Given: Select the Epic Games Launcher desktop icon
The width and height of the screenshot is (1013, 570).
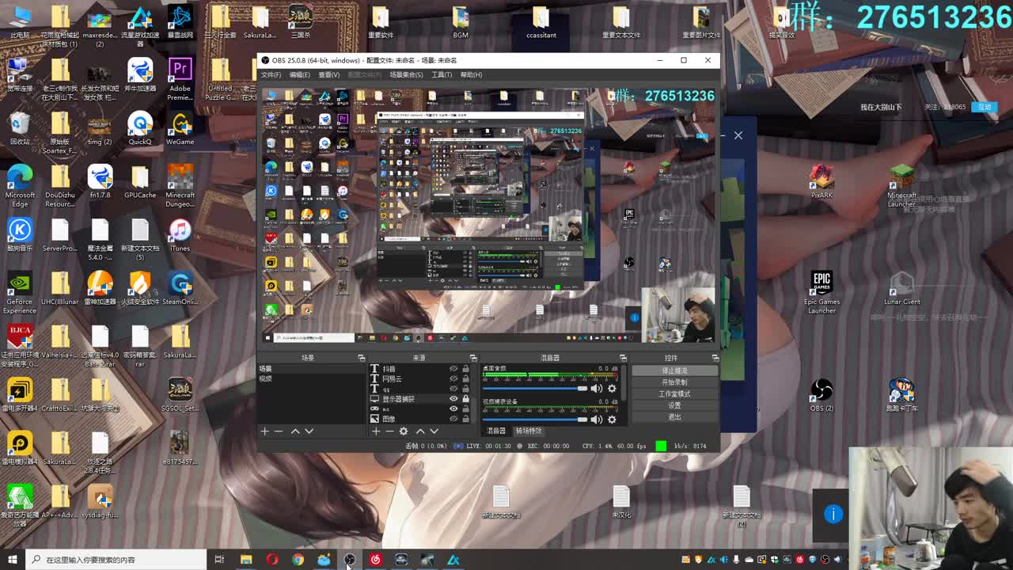Looking at the screenshot, I should 821,293.
